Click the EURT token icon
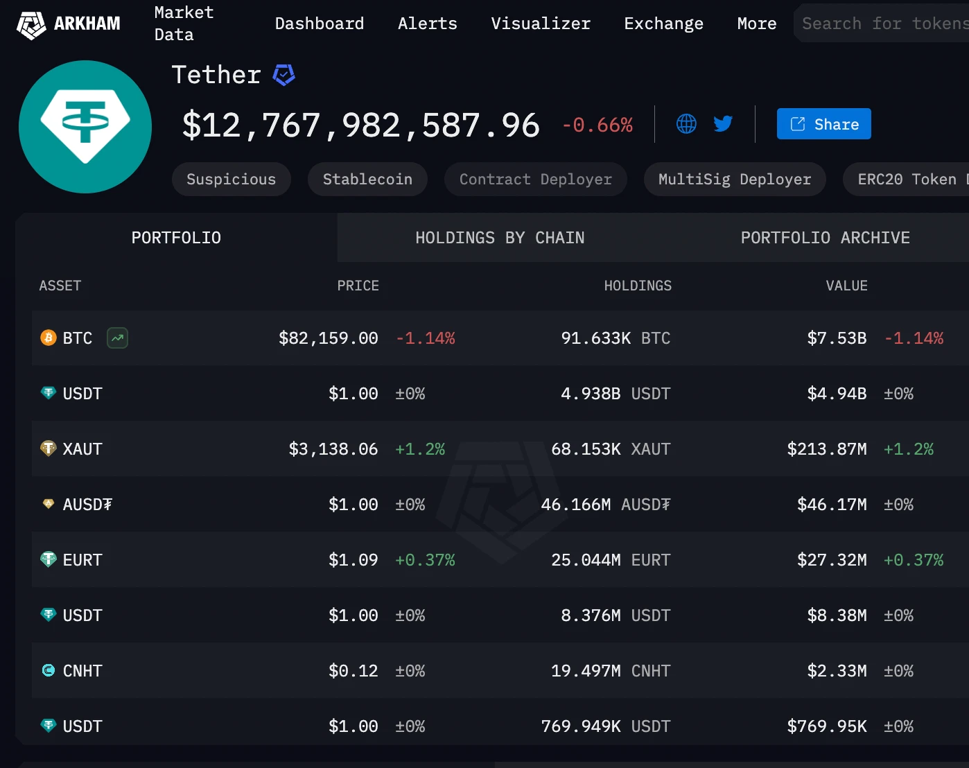Image resolution: width=969 pixels, height=768 pixels. click(x=49, y=559)
